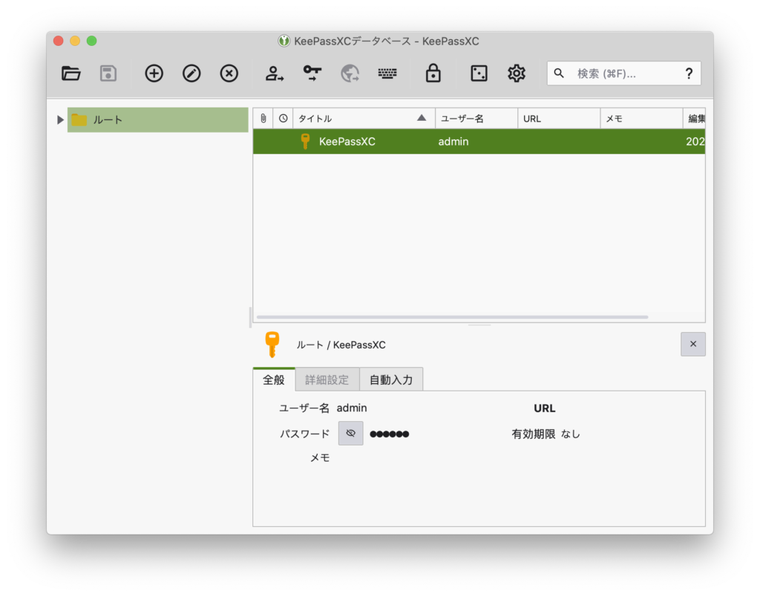Viewport: 760px width, 596px height.
Task: Click the 有効期限 なし value
Action: point(571,434)
